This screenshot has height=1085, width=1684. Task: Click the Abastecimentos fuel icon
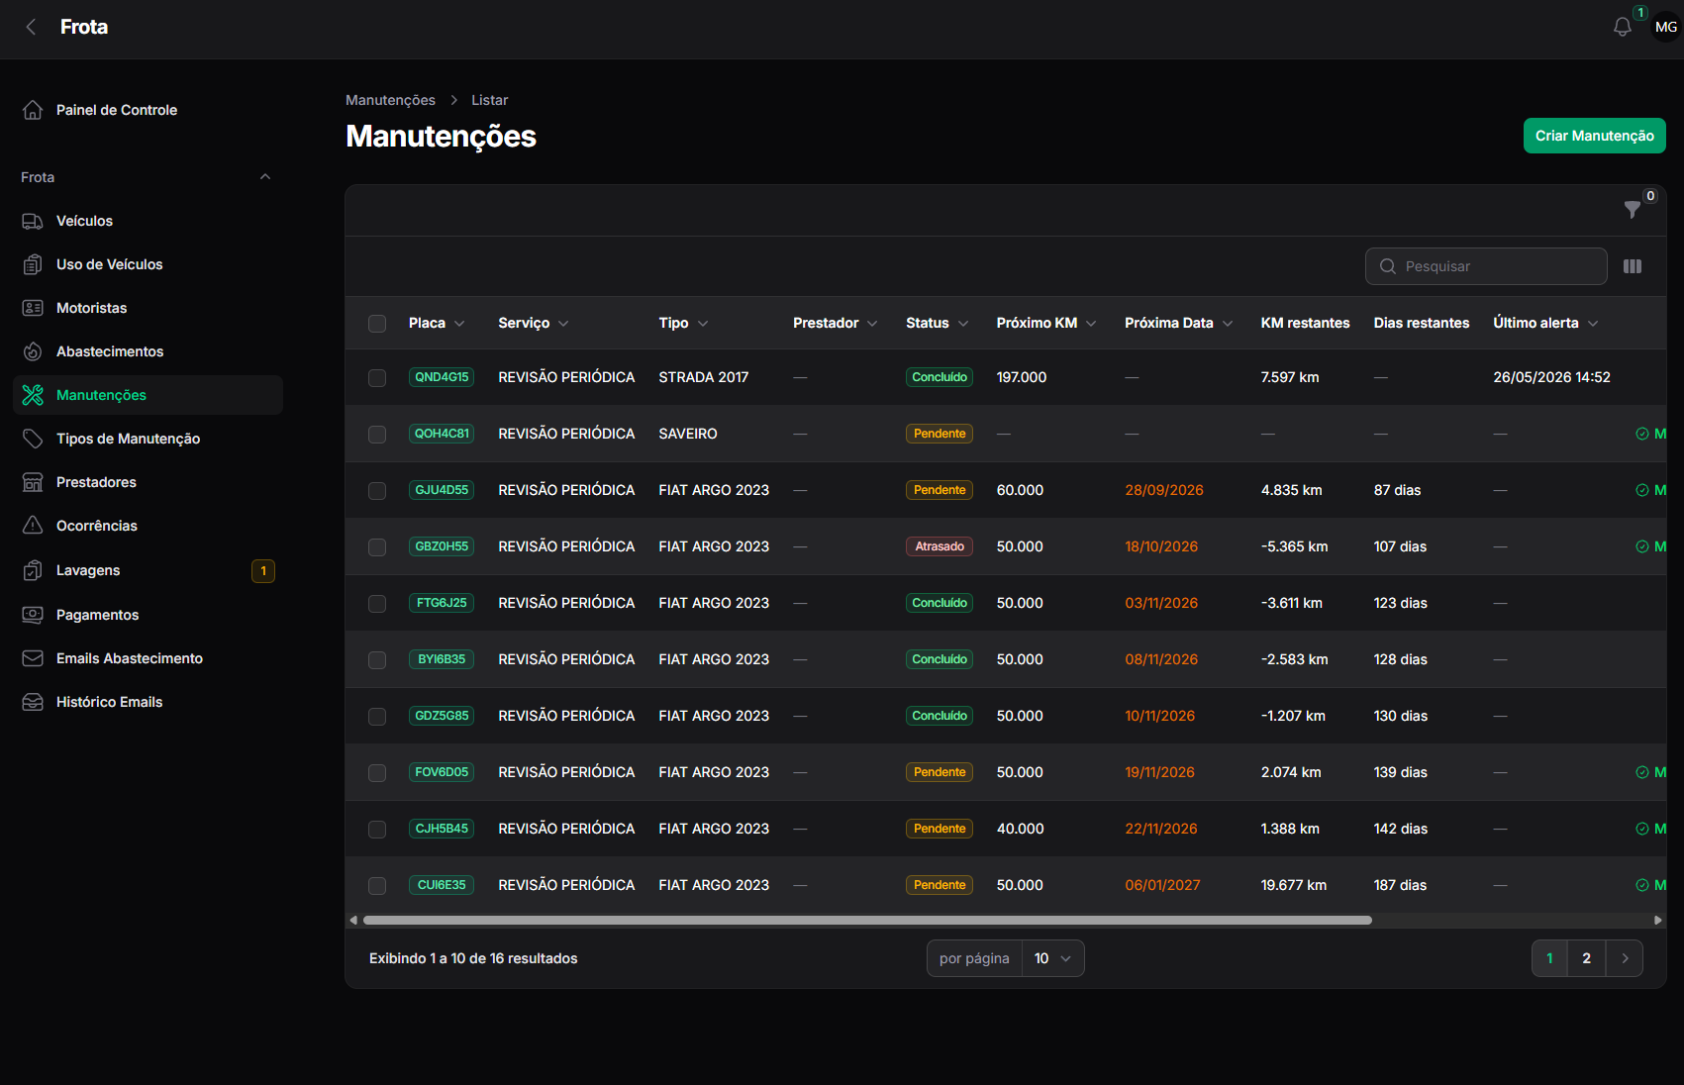(33, 351)
